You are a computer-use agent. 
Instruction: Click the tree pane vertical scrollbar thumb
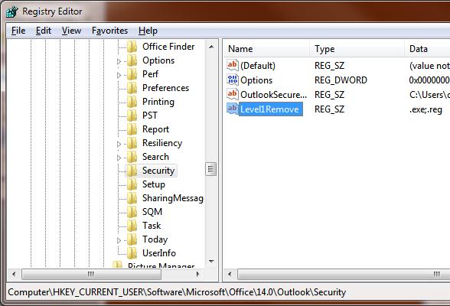point(211,169)
